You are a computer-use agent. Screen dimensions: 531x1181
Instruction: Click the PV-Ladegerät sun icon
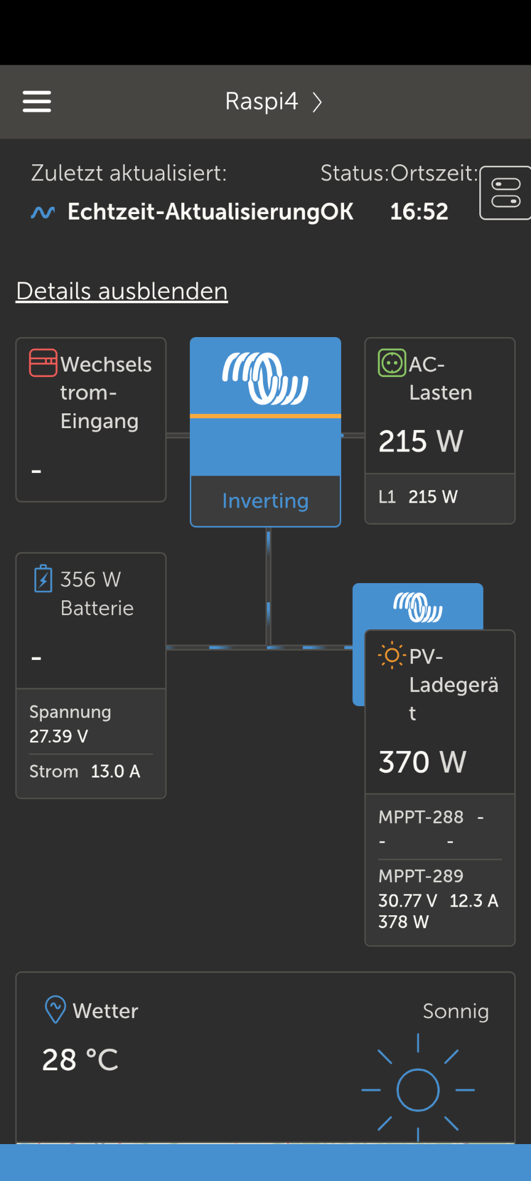click(391, 656)
